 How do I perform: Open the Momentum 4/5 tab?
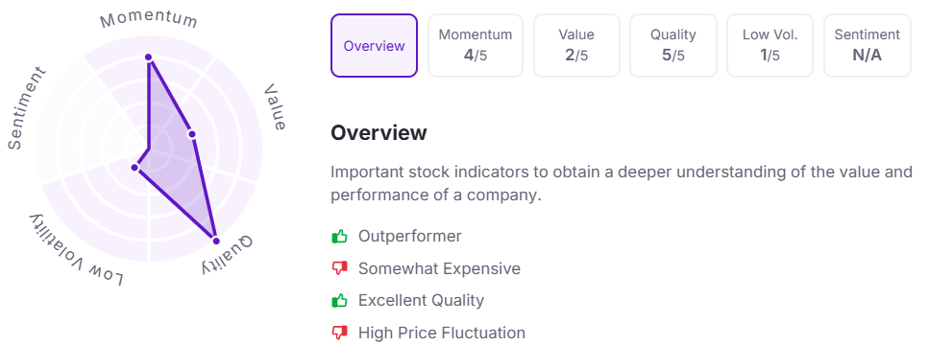pyautogui.click(x=476, y=46)
